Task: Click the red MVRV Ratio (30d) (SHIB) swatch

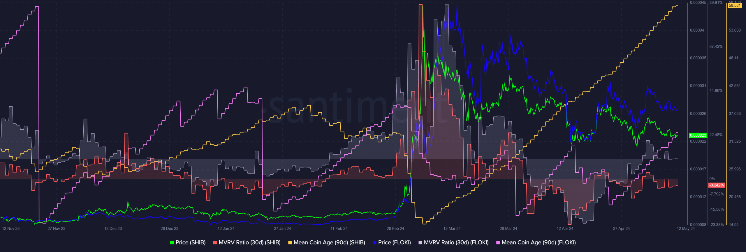Action: (215, 242)
